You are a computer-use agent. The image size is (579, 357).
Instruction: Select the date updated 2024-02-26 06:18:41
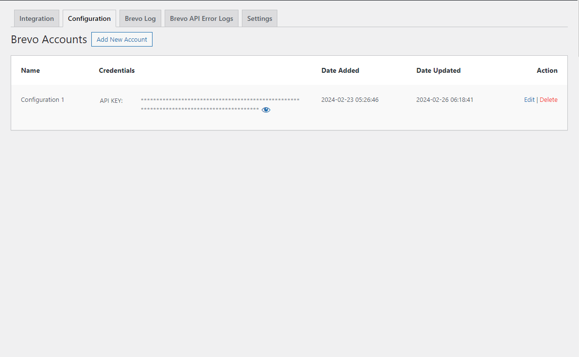pos(444,99)
